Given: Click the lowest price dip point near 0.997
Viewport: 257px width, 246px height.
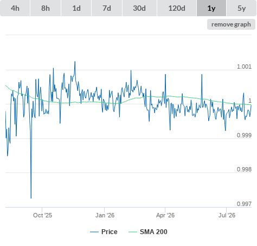Looking at the screenshot, I should 31,198.
